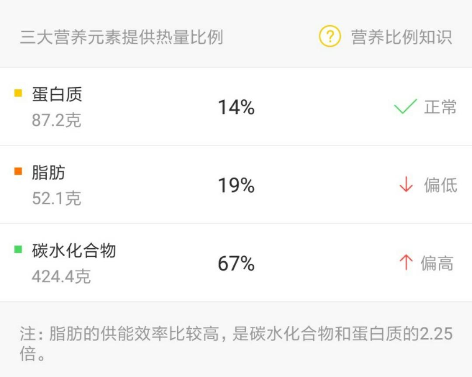Click the orange square beside 脂肪

(18, 171)
